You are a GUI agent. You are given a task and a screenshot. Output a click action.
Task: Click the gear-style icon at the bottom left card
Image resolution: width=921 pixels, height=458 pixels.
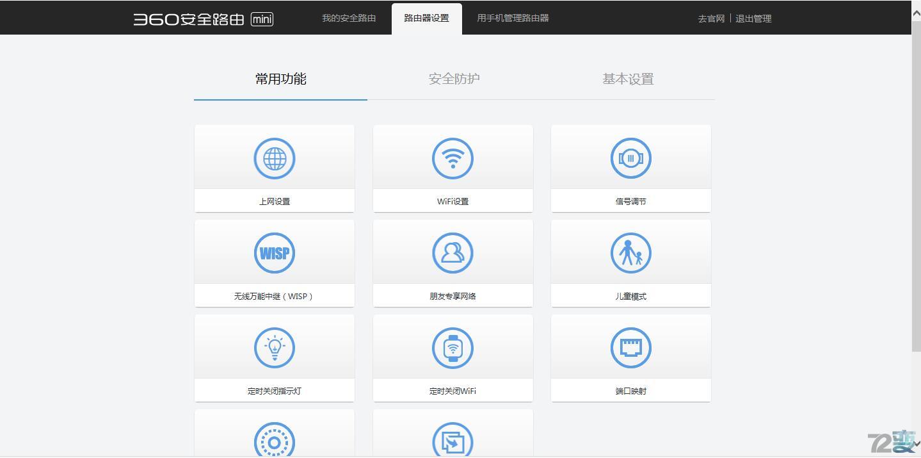click(x=274, y=441)
